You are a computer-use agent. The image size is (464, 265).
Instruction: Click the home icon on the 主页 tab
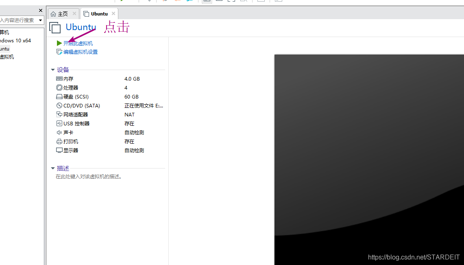pos(53,14)
